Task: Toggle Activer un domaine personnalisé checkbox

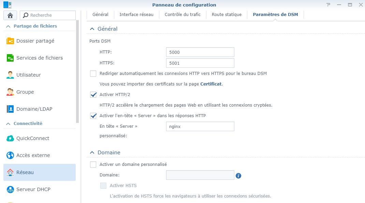Action: click(x=93, y=165)
